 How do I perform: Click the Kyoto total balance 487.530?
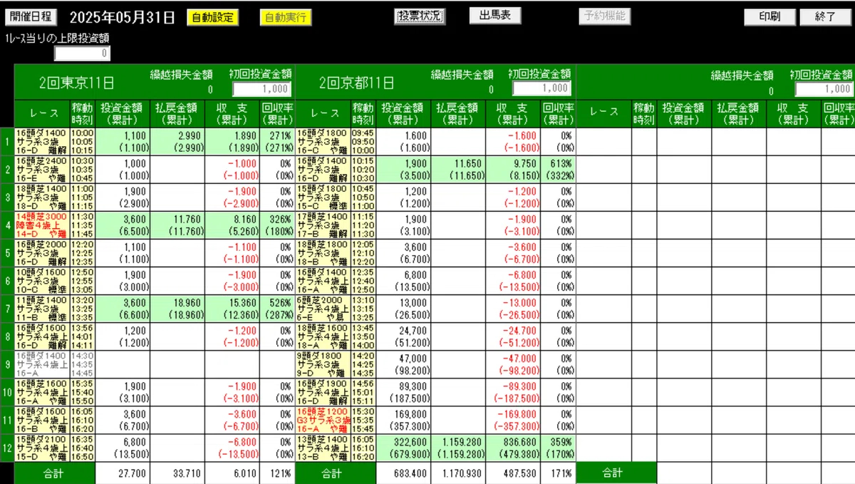tap(521, 473)
